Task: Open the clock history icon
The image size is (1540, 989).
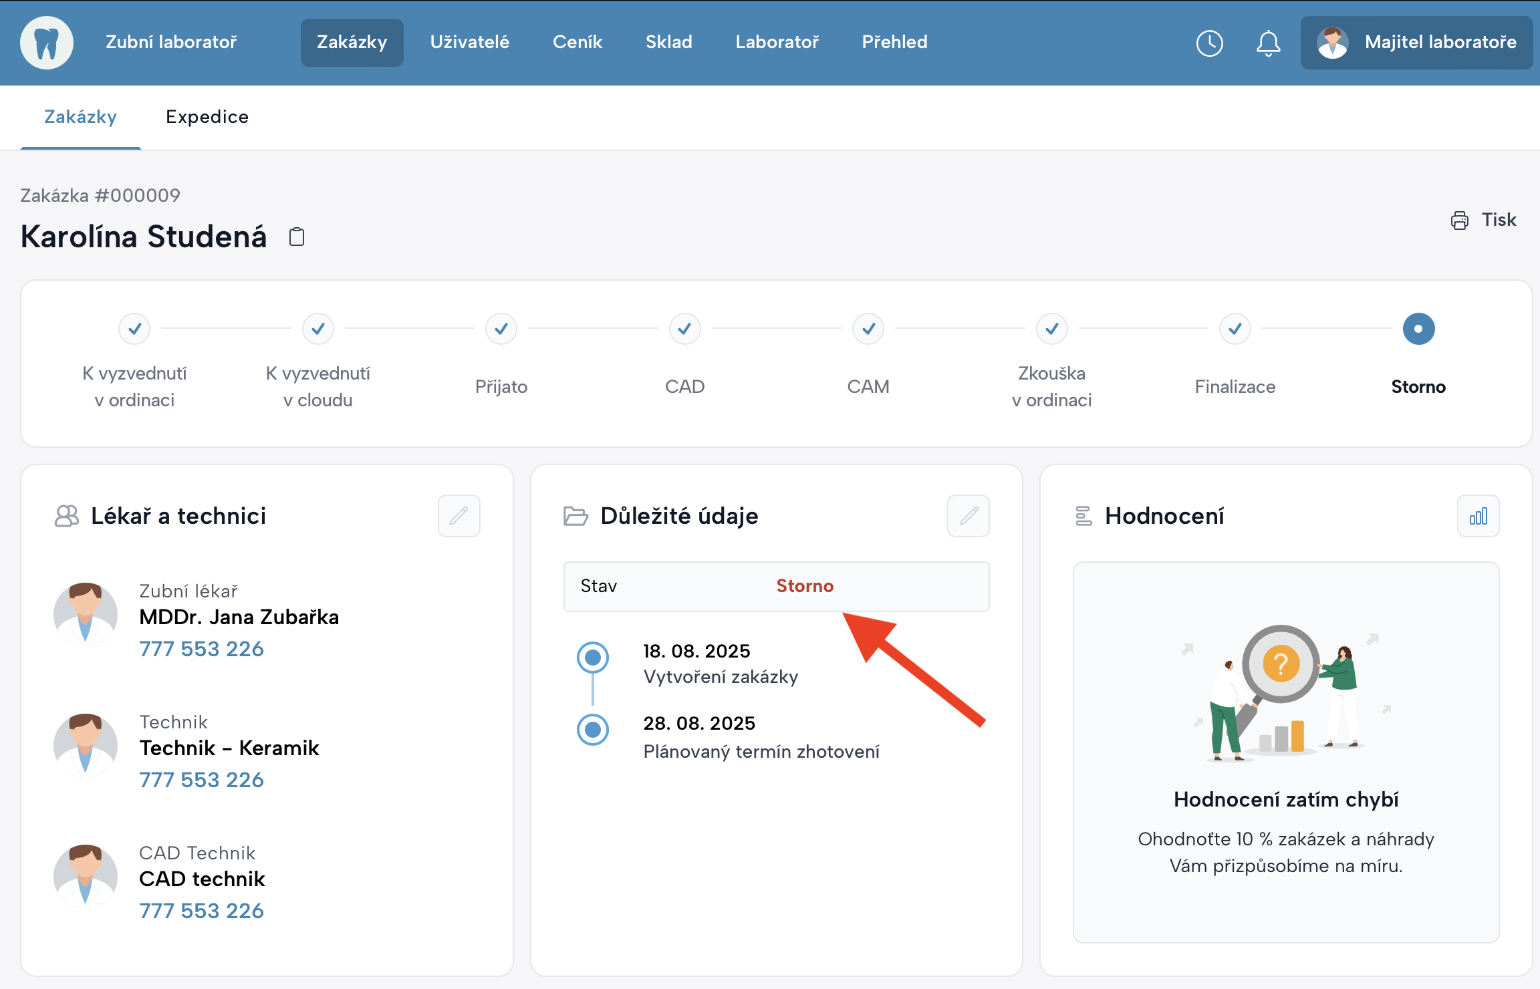Action: tap(1209, 43)
